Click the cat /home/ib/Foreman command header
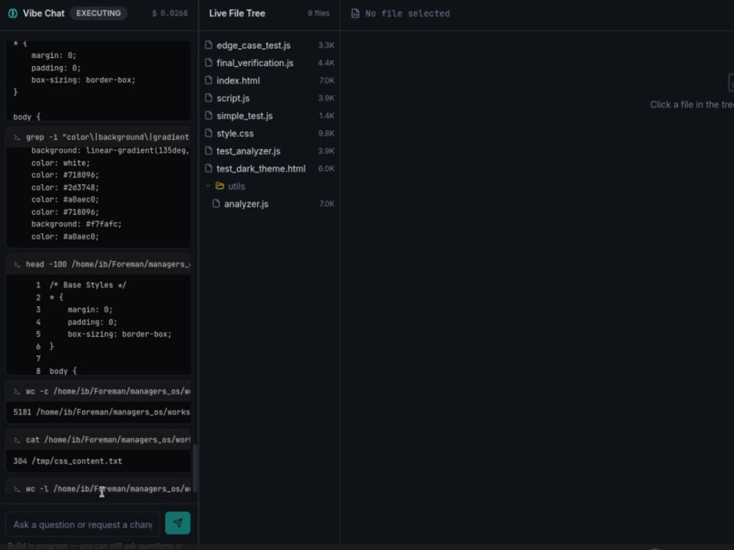734x550 pixels. tap(98, 440)
